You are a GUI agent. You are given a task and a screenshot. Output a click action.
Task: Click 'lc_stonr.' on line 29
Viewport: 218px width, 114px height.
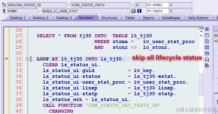point(156,47)
